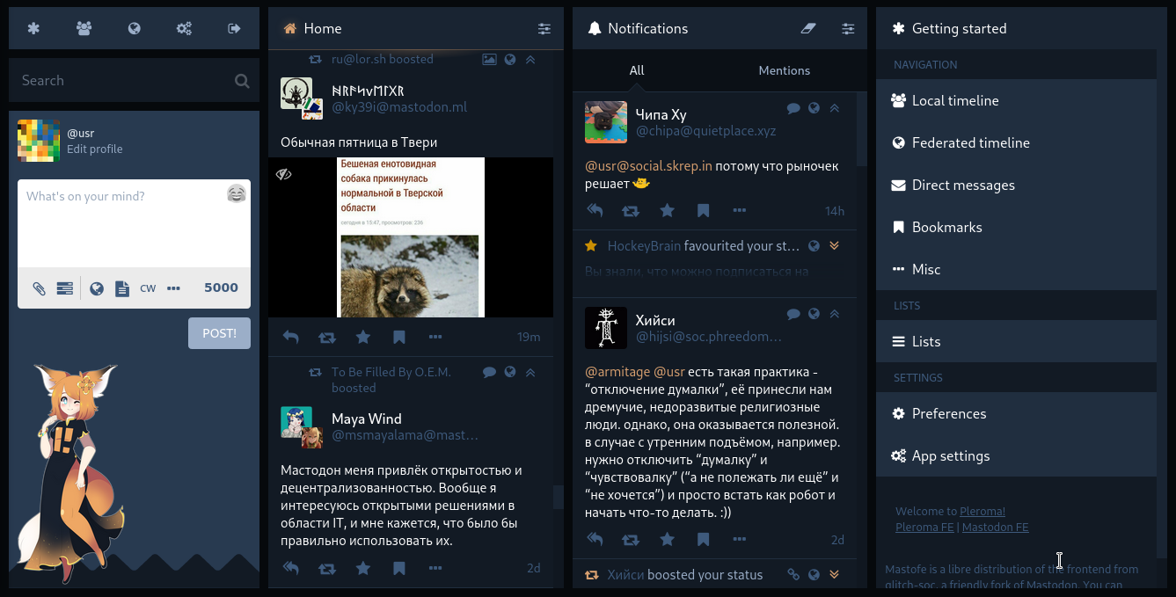Open App settings in settings section
Image resolution: width=1176 pixels, height=597 pixels.
click(1016, 455)
